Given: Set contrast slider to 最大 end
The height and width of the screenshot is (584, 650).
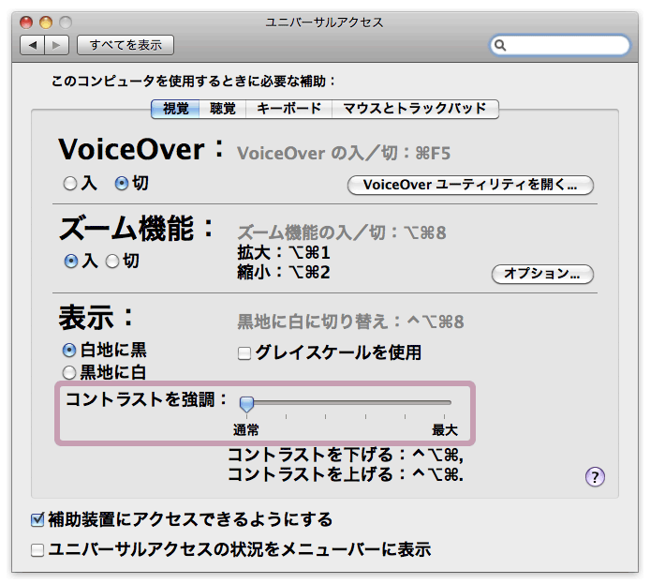Looking at the screenshot, I should pos(444,402).
